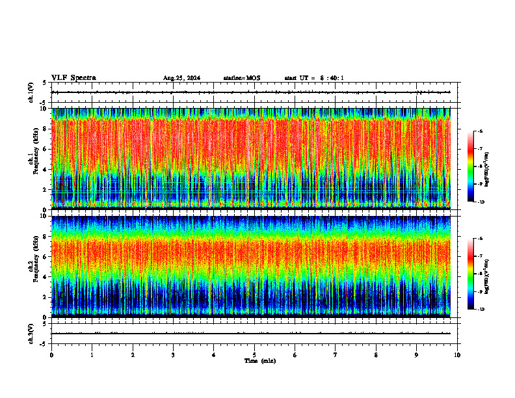This screenshot has width=515, height=398.
Task: Select the date label 'Aug.25, 2024'
Action: coord(181,78)
